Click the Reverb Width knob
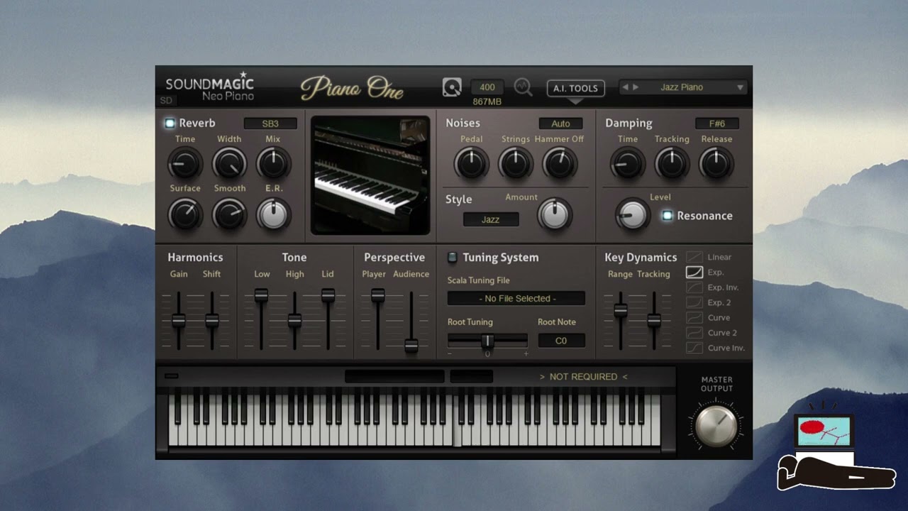Screen dimensions: 908x511 coord(229,164)
